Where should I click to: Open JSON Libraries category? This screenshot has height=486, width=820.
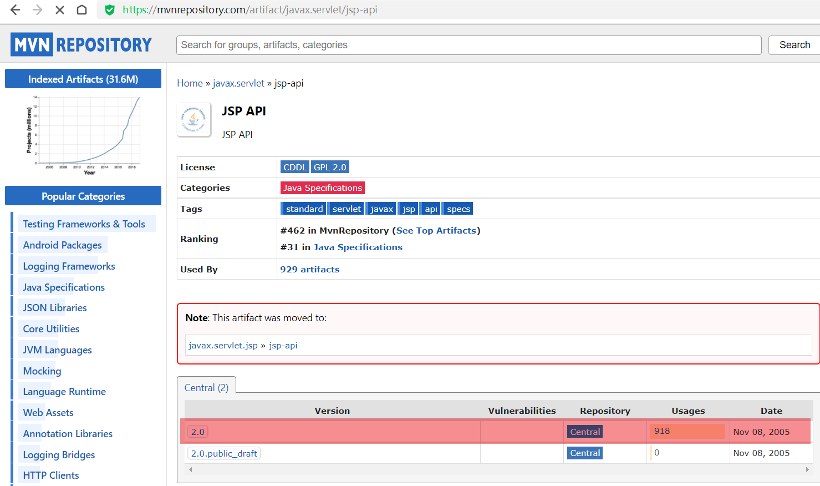(55, 307)
